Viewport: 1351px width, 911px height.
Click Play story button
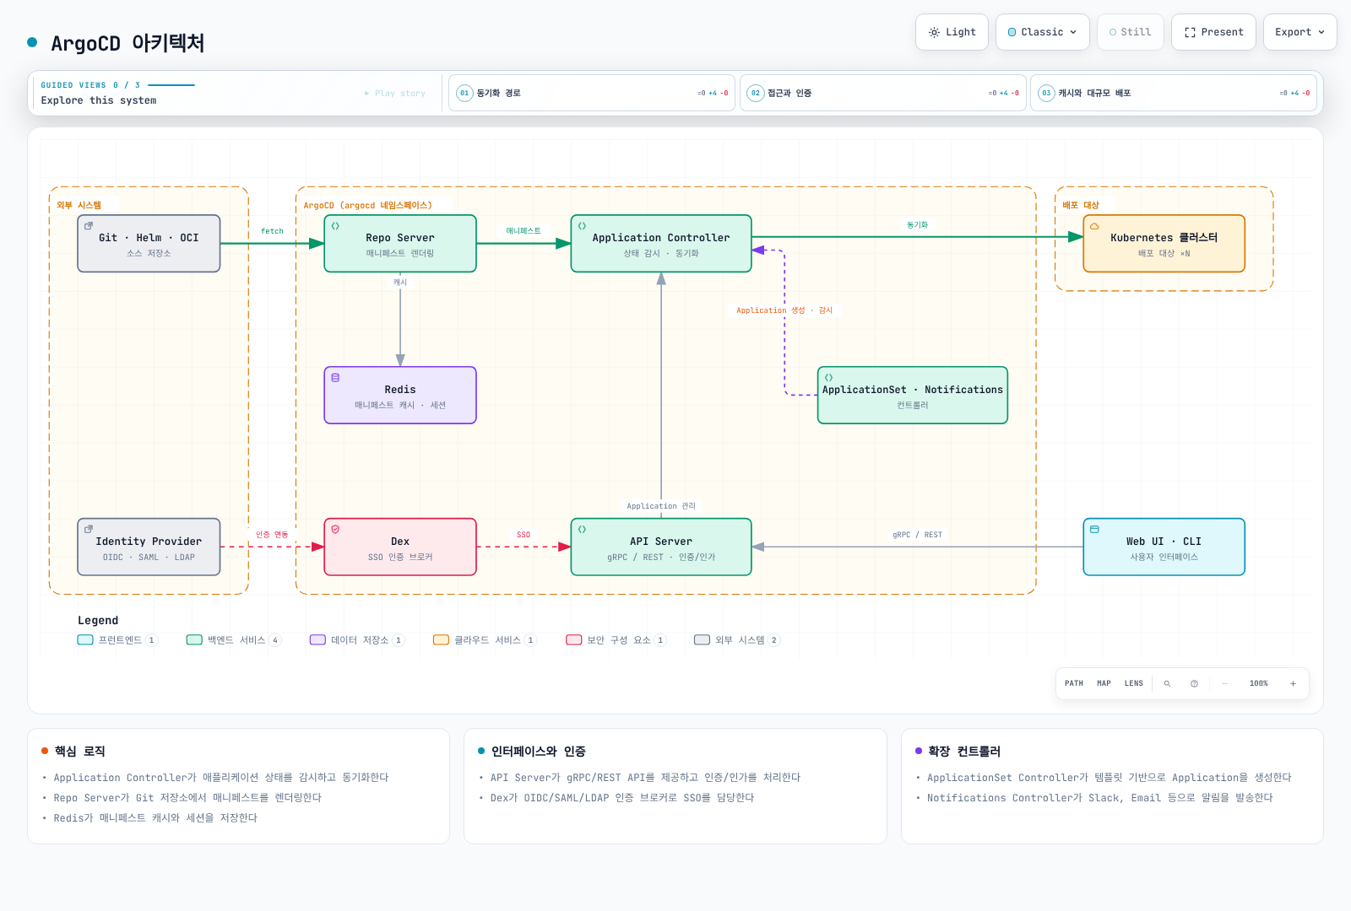[395, 94]
